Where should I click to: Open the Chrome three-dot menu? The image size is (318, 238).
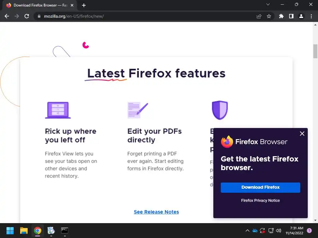(x=311, y=16)
